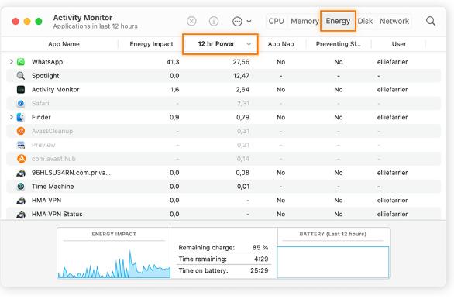Select the Preview row name
This screenshot has width=454, height=299.
(x=43, y=145)
